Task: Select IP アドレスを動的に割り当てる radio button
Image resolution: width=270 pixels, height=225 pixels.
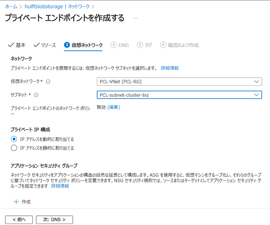Action: 14,139
